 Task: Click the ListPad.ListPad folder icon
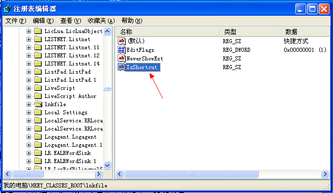(38, 72)
